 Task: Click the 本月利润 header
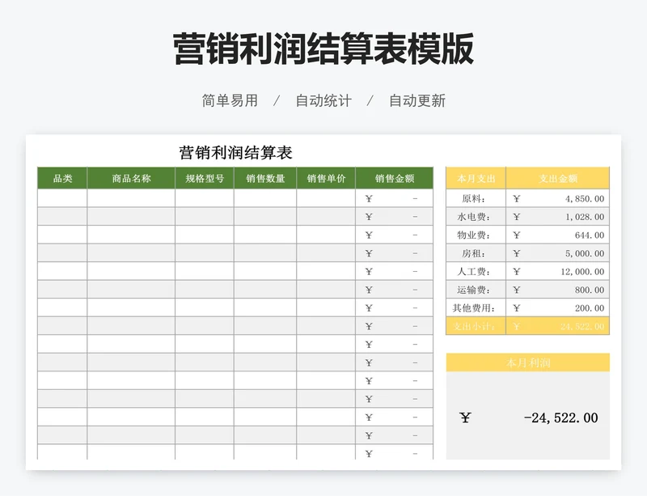[x=528, y=362]
